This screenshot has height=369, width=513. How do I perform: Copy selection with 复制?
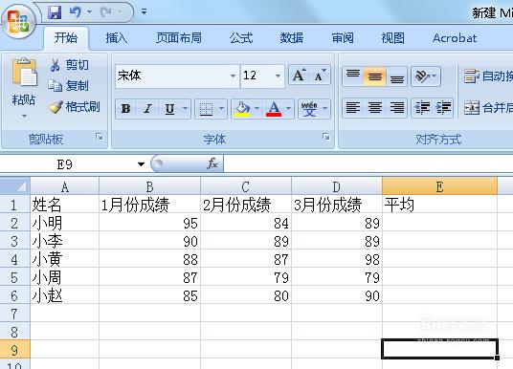(x=68, y=86)
